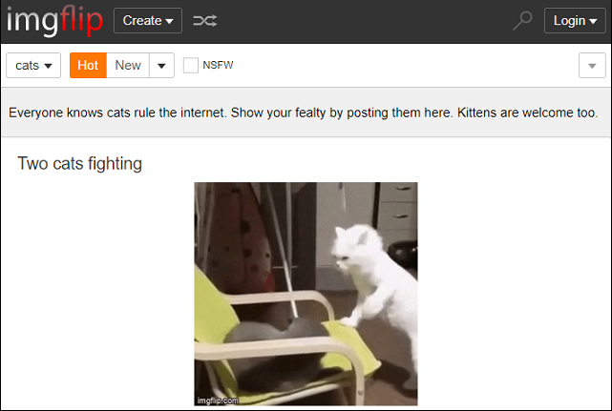Open search with the magnifier icon
Viewport: 612px width, 411px height.
tap(522, 21)
